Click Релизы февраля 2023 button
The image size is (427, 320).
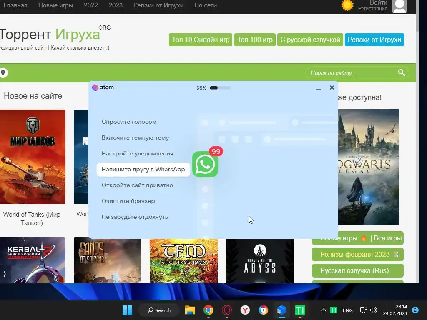pos(357,255)
